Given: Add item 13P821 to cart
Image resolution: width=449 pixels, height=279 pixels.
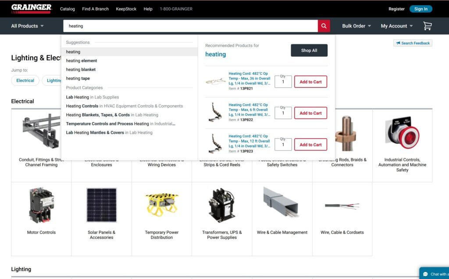Looking at the screenshot, I should (311, 82).
